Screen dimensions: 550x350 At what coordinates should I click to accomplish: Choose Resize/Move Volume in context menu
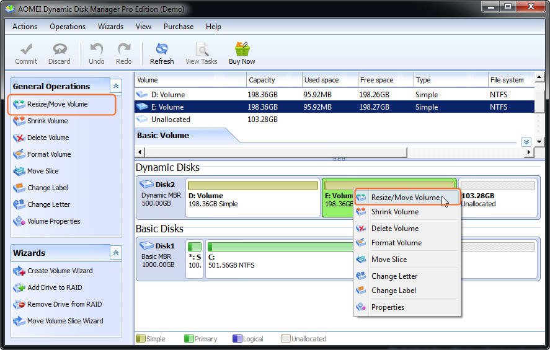(x=407, y=198)
